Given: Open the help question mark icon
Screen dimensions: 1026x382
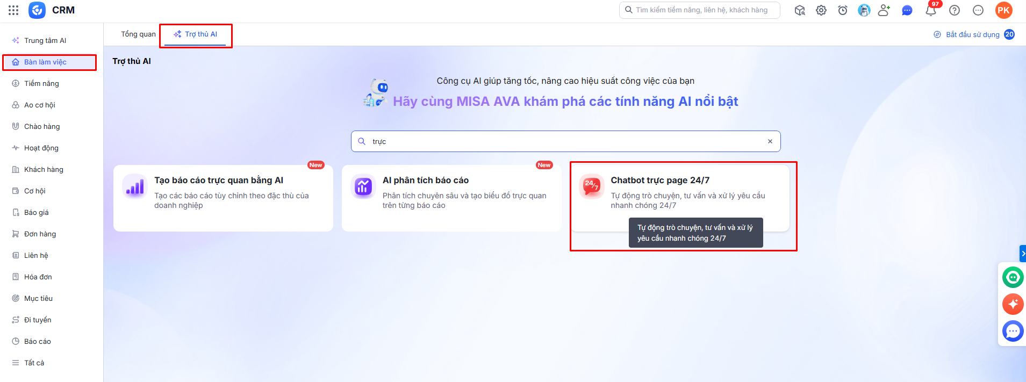Looking at the screenshot, I should (x=955, y=10).
